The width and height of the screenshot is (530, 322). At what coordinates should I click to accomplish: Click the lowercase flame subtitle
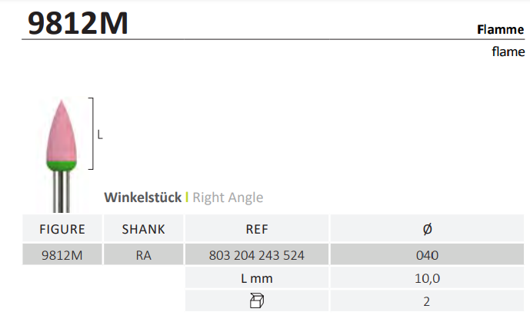click(x=508, y=52)
